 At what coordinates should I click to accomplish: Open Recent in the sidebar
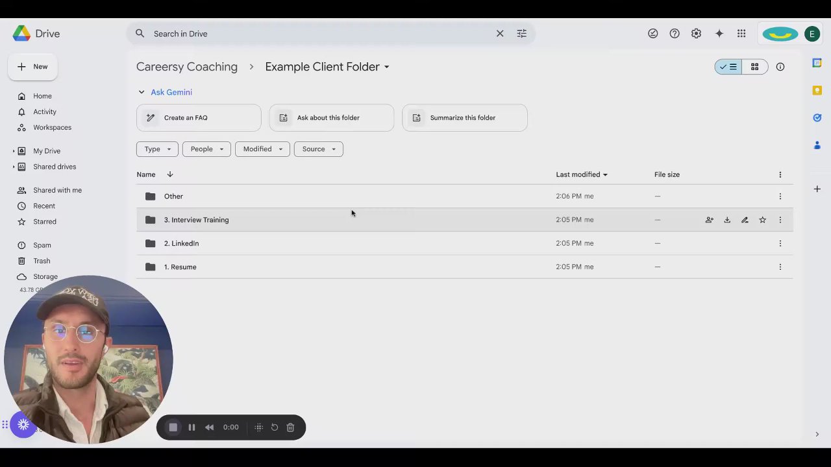coord(44,206)
